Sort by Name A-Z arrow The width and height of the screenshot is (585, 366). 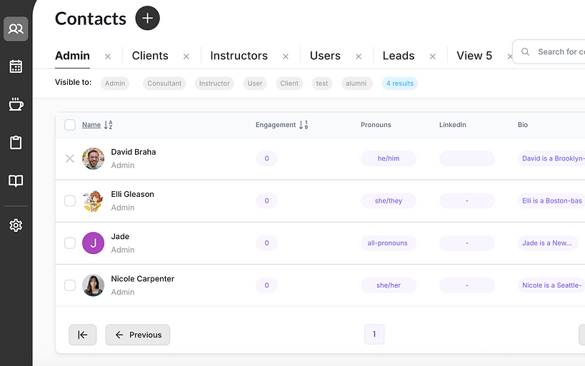pyautogui.click(x=108, y=125)
